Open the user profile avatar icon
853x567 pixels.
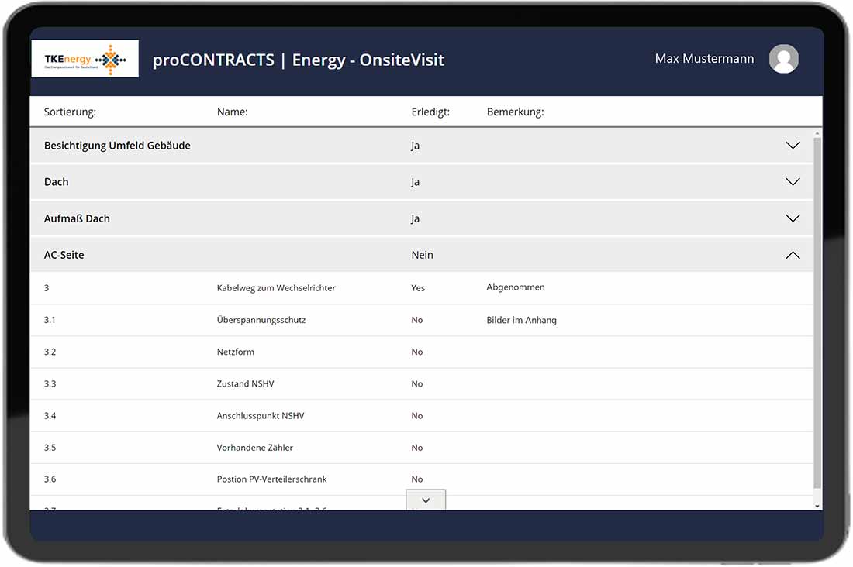pos(783,60)
